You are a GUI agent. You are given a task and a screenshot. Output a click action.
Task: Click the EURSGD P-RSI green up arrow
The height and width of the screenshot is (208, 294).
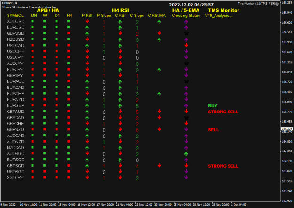(87, 160)
